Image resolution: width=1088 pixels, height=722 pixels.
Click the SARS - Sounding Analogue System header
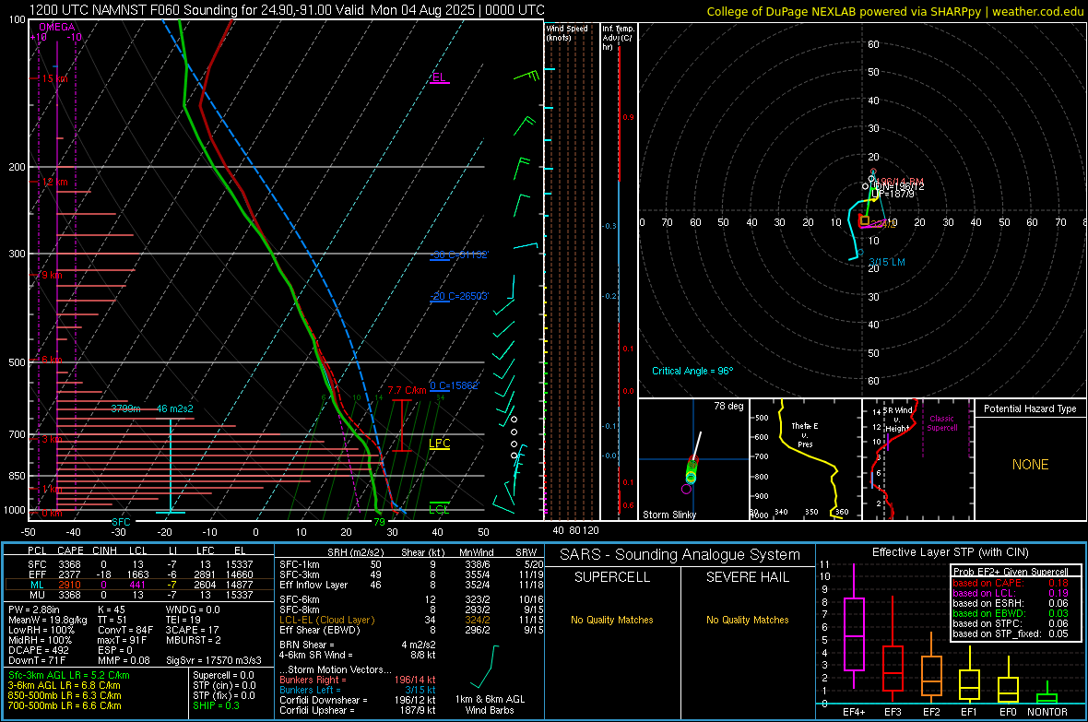(x=680, y=555)
